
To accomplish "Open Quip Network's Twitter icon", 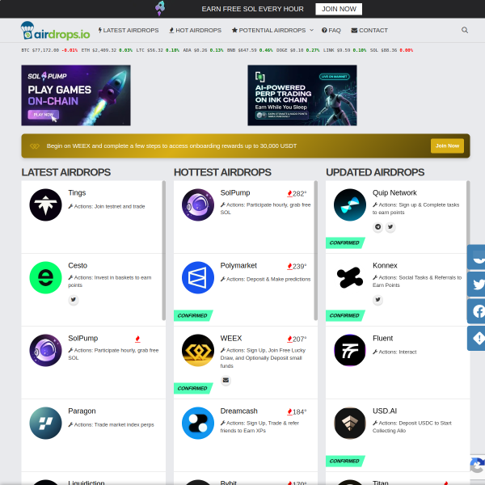I will pos(390,226).
